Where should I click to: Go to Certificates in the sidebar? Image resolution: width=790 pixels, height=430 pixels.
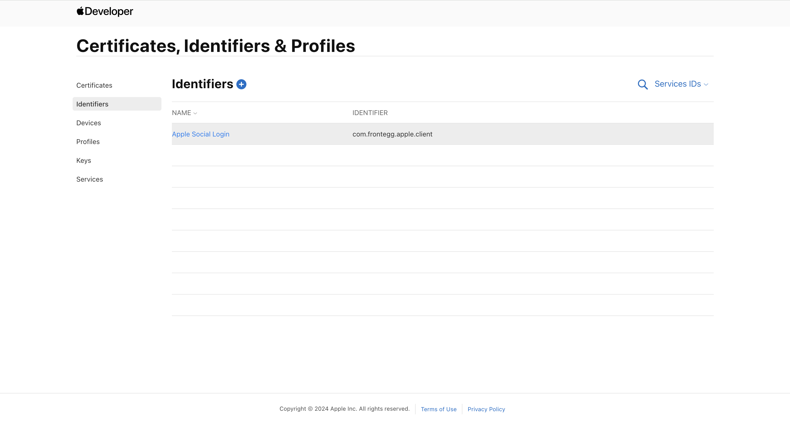(x=94, y=85)
